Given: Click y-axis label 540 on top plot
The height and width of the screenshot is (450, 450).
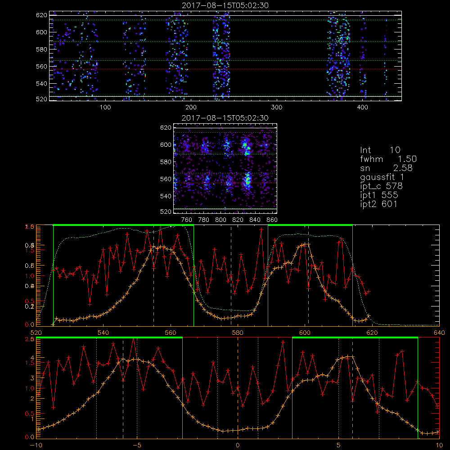Looking at the screenshot, I should click(41, 84).
